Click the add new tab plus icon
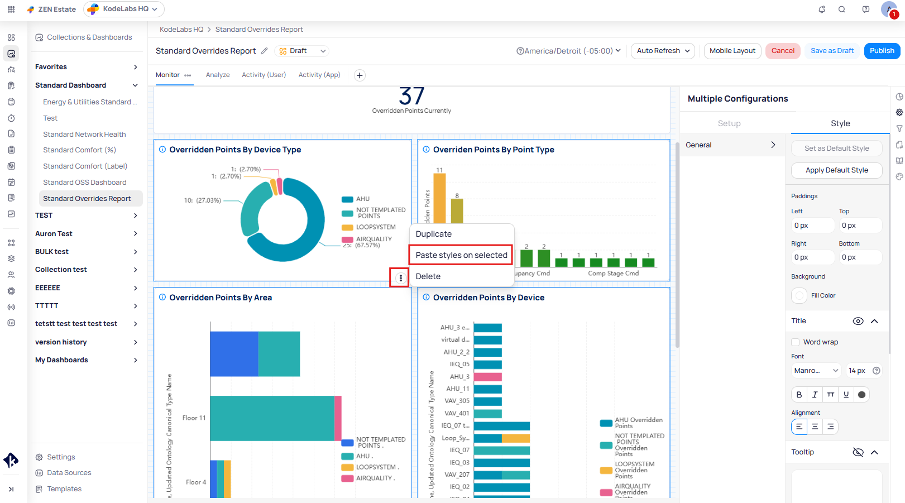Screen dimensions: 905x503 360,75
